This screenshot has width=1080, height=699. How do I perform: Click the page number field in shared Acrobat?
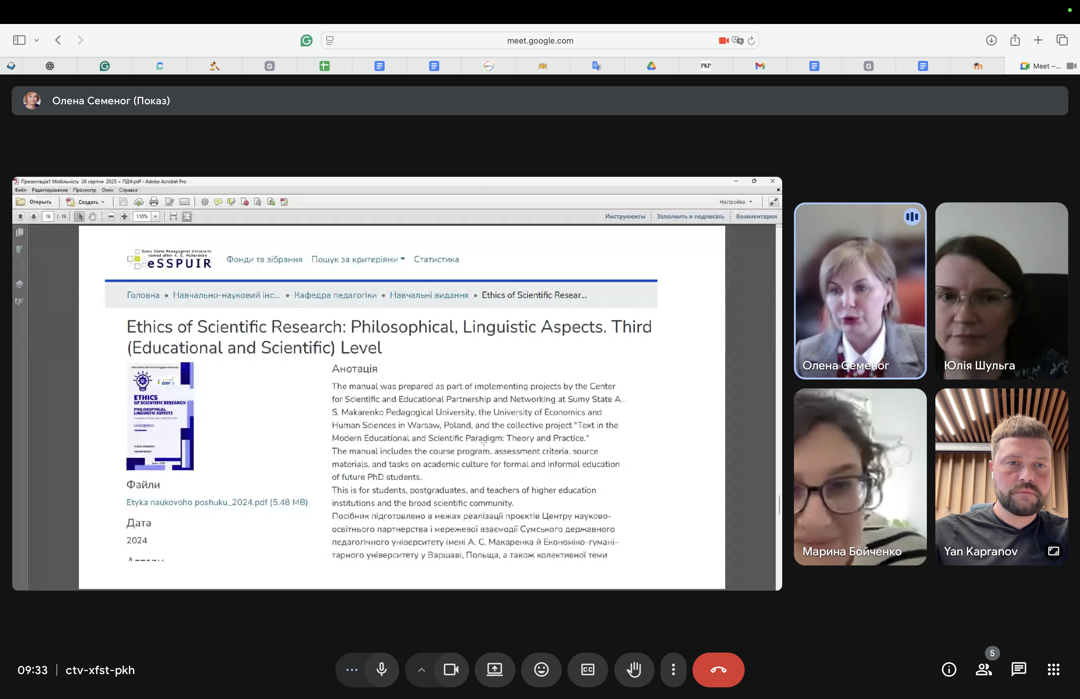tap(48, 217)
